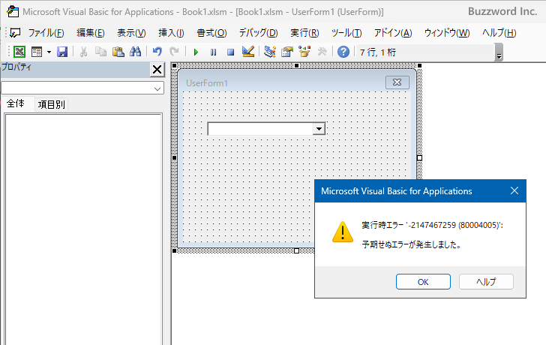
Task: Click the Copy icon in the toolbar
Action: (101, 52)
